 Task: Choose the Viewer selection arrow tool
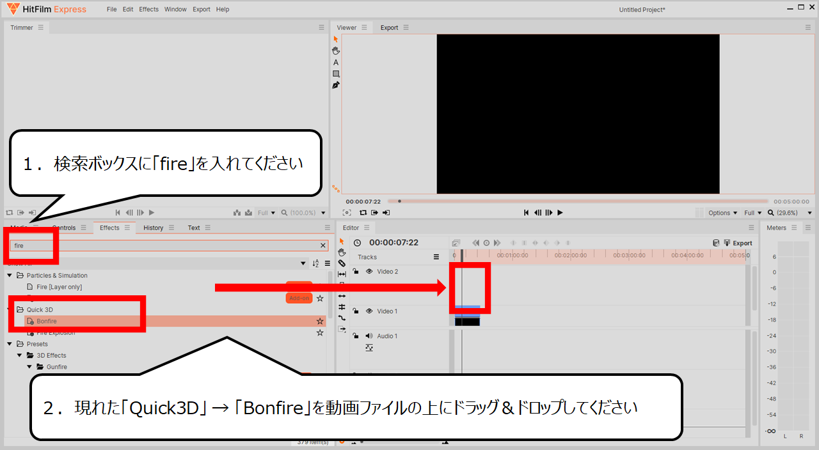[x=336, y=39]
